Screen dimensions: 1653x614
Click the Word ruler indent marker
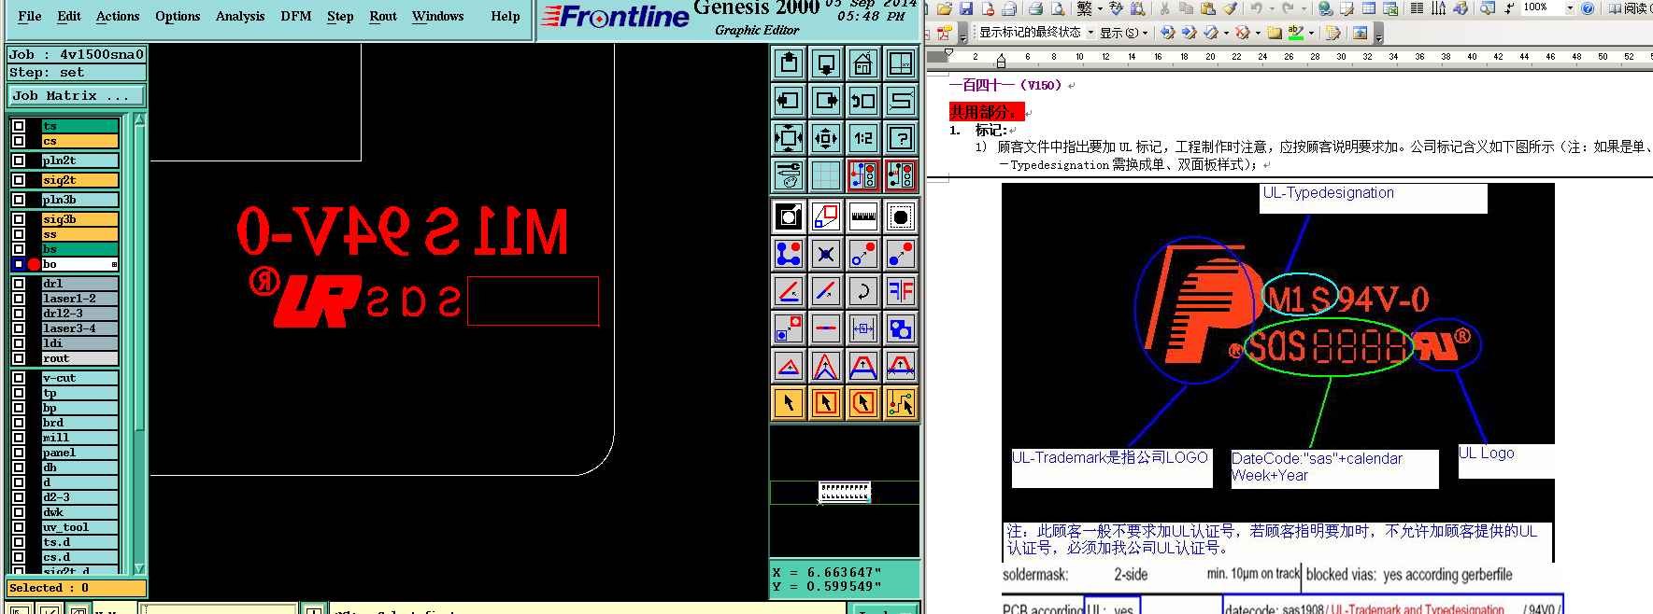coord(1001,61)
